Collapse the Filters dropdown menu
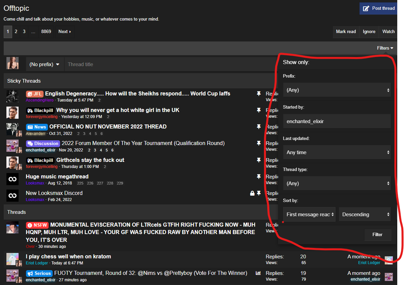This screenshot has height=285, width=404. coord(385,48)
